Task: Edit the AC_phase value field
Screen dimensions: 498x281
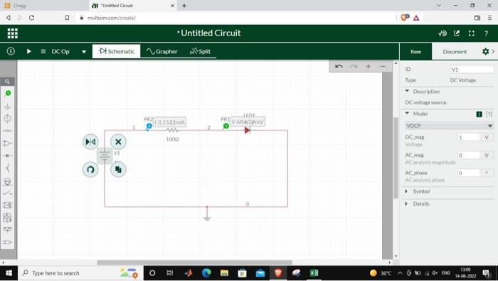Action: click(469, 172)
